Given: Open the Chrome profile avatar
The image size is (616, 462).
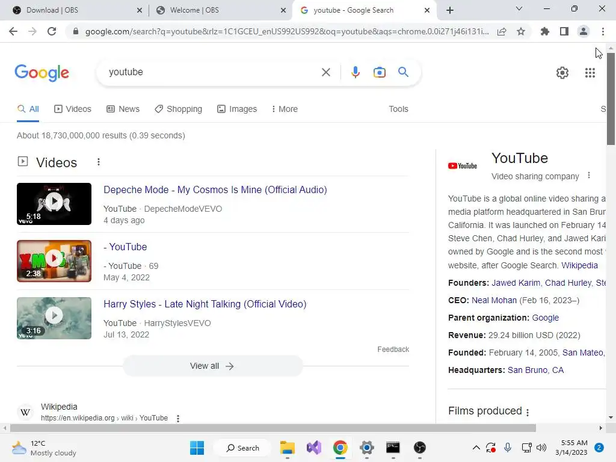Looking at the screenshot, I should pyautogui.click(x=584, y=31).
